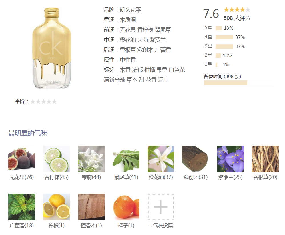The height and width of the screenshot is (235, 285).
Task: Open the 愈创木 guaiac wood image
Action: 196,159
